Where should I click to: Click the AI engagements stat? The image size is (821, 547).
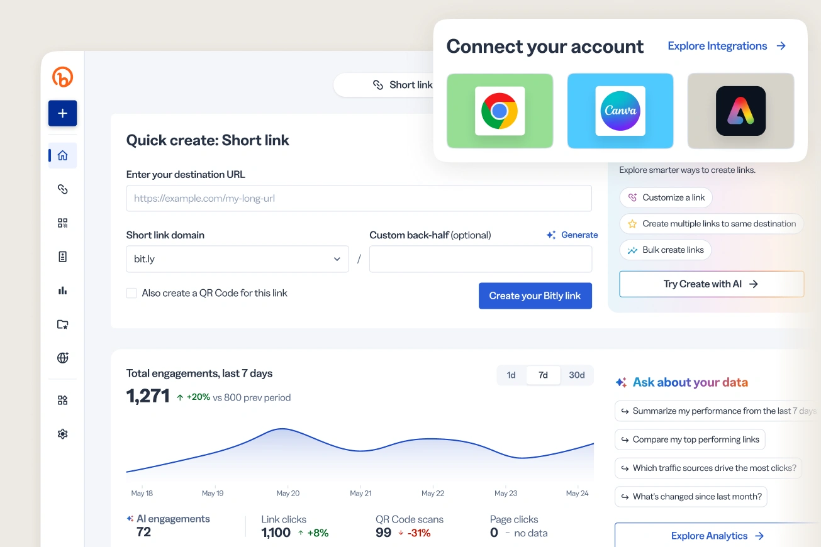pyautogui.click(x=169, y=526)
